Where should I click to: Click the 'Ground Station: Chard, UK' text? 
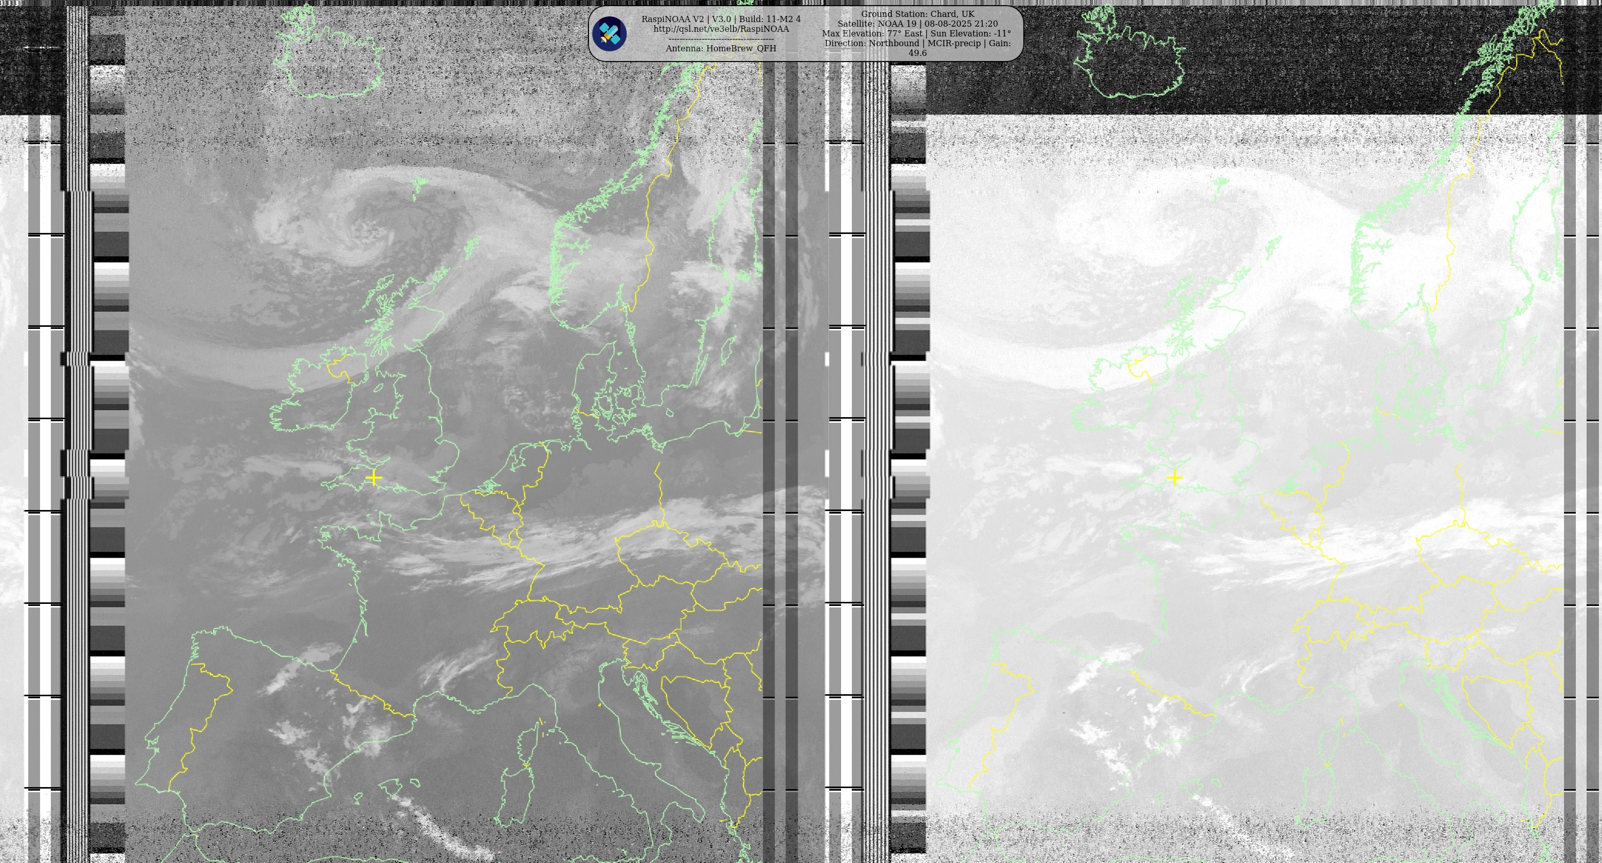tap(917, 14)
